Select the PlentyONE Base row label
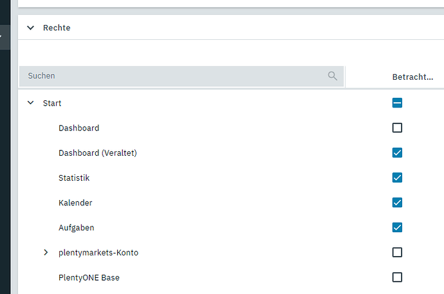 pos(89,277)
